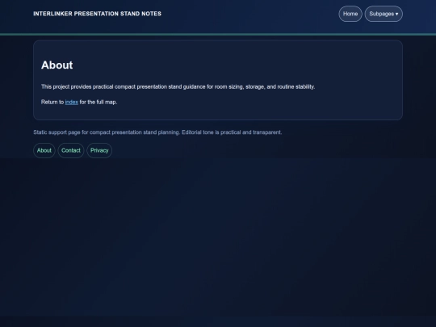The image size is (436, 327).
Task: Open the Privacy footer link
Action: point(99,150)
